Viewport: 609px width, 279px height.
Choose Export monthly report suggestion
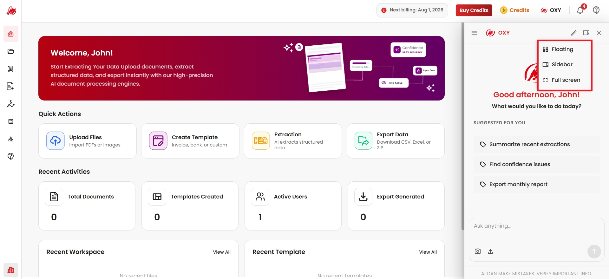coord(537,184)
